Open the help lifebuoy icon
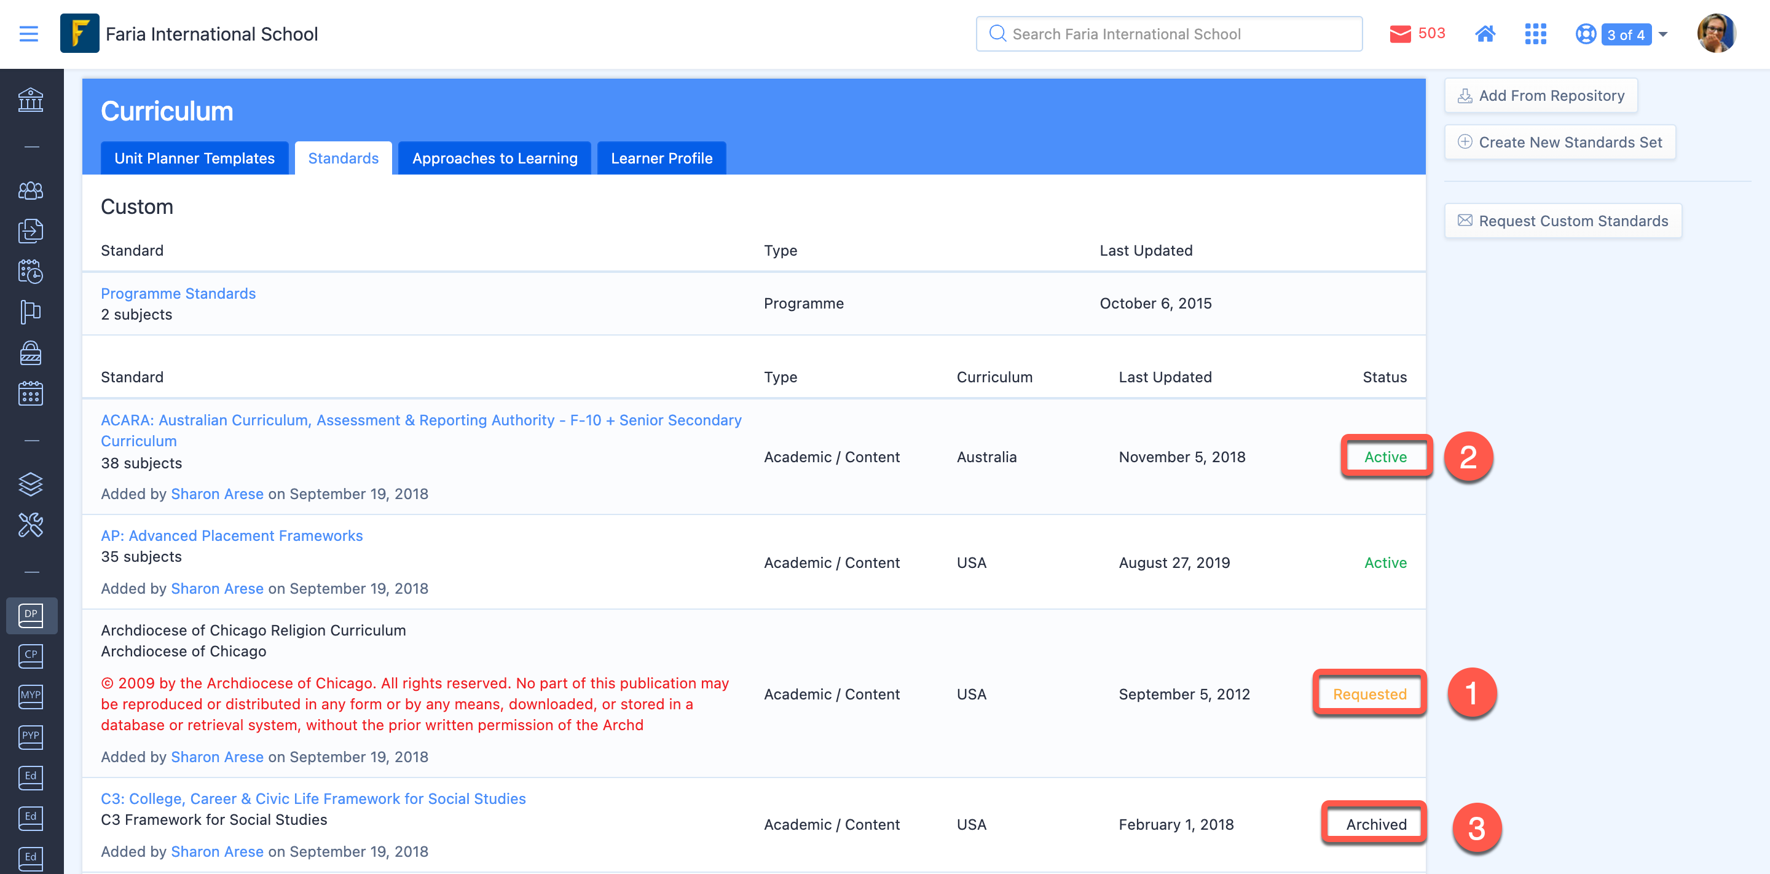 pyautogui.click(x=1585, y=34)
